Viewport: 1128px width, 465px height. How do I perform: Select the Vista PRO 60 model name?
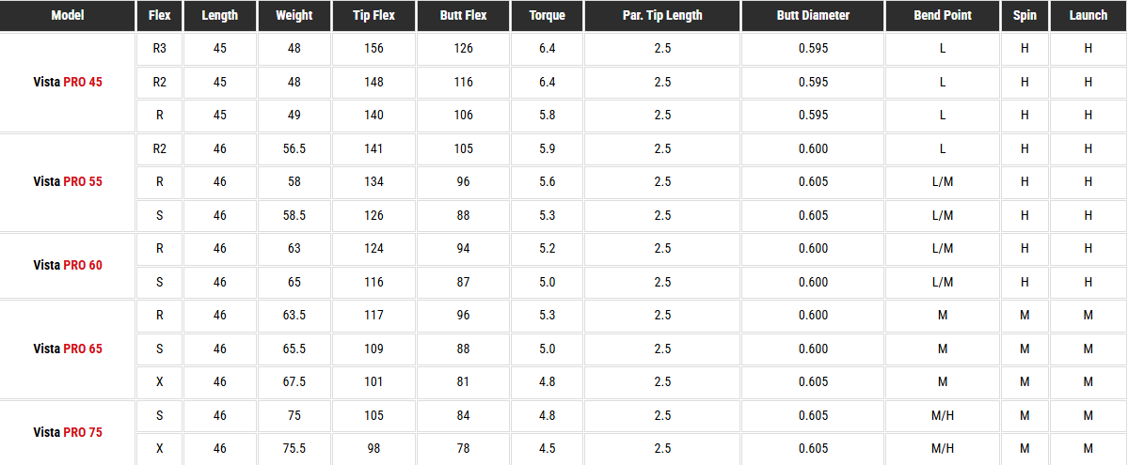click(68, 266)
